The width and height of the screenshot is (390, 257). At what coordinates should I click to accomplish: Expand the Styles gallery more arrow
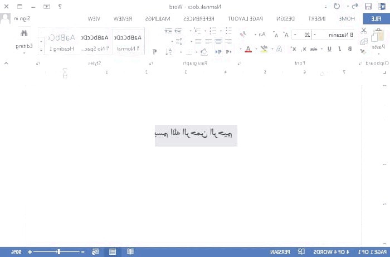(x=41, y=50)
